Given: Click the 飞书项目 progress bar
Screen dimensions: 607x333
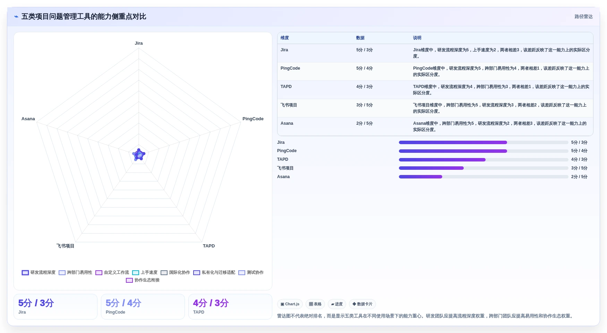Looking at the screenshot, I should point(484,168).
